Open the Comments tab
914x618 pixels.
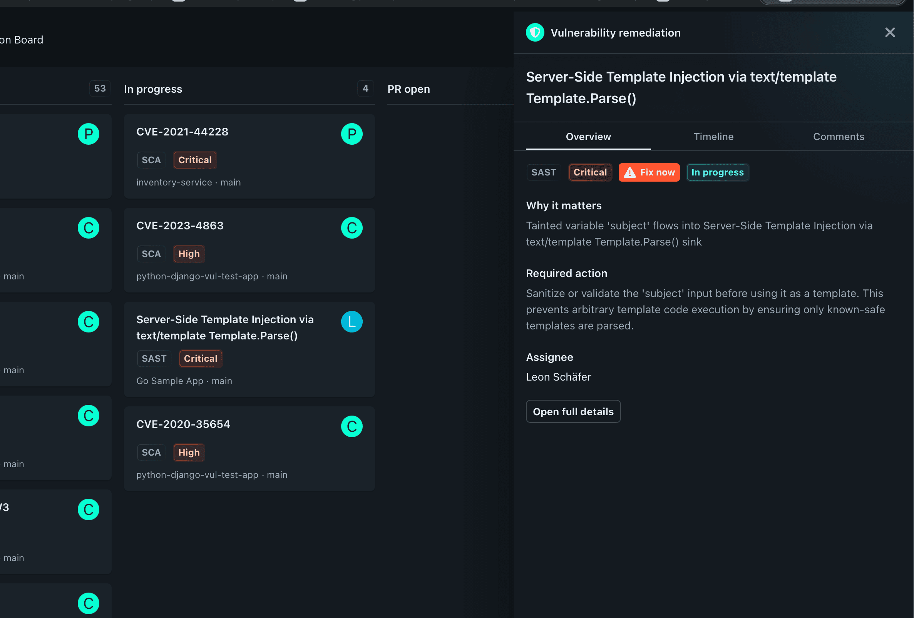point(839,137)
